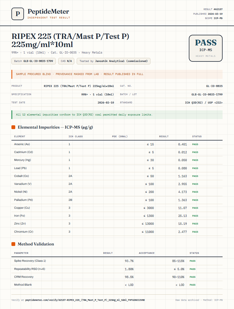Click the green conformity notice banner
The width and height of the screenshot is (234, 309).
(x=117, y=115)
